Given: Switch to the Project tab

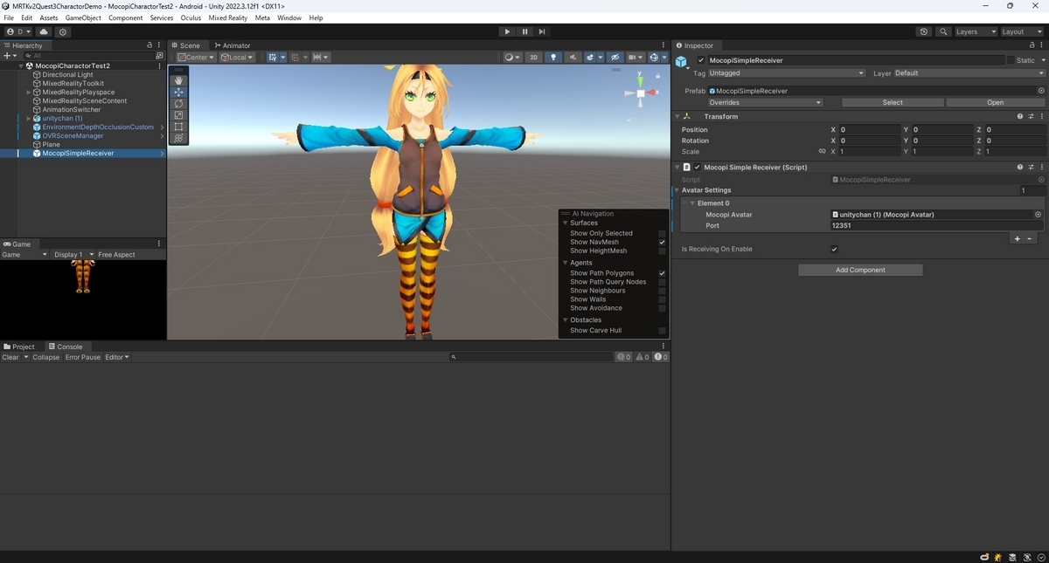Looking at the screenshot, I should 19,347.
